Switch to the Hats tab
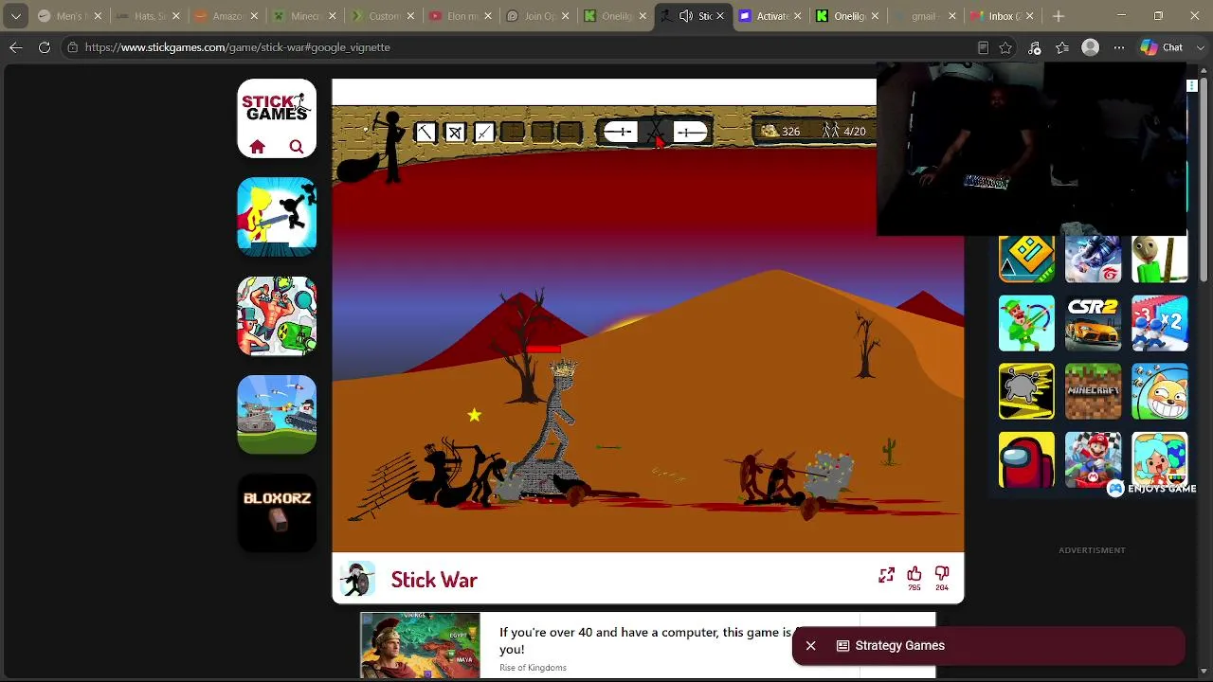This screenshot has width=1213, height=682. (x=147, y=16)
